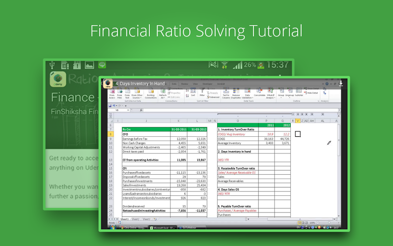
Task: Click the 12,050 value cell
Action: [x=178, y=139]
